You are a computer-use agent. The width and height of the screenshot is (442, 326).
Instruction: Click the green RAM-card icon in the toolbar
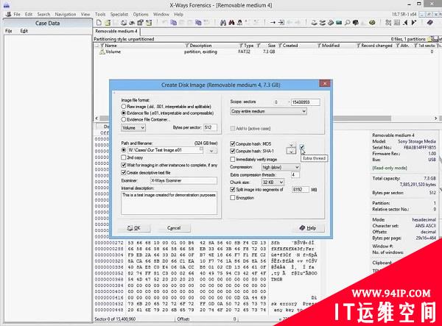pyautogui.click(x=339, y=23)
